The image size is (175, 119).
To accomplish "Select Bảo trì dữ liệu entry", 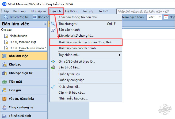I will pyautogui.click(x=86, y=67).
